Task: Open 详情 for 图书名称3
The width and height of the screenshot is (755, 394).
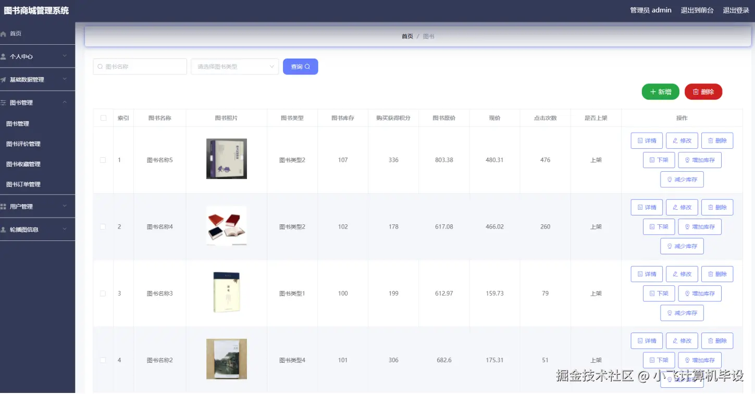Action: pos(647,274)
